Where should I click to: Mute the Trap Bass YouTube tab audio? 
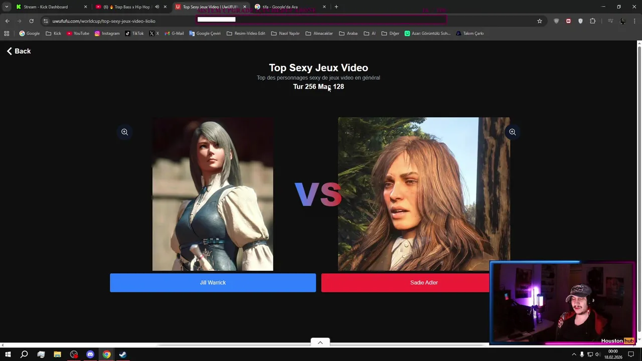[x=157, y=7]
